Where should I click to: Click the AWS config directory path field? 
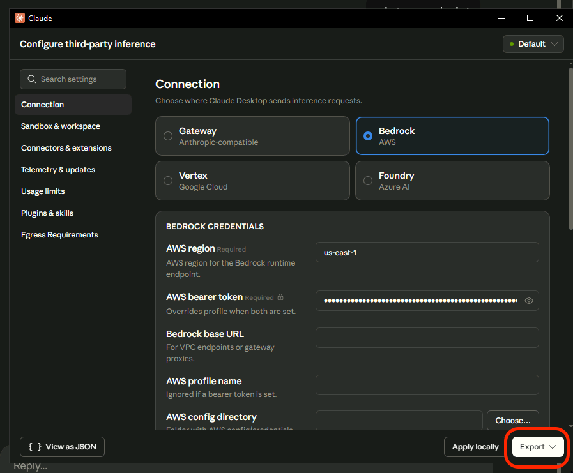(x=399, y=421)
